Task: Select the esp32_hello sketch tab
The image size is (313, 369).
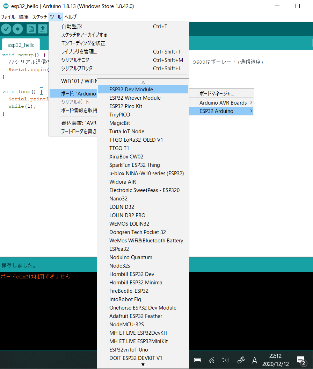Action: click(x=21, y=45)
